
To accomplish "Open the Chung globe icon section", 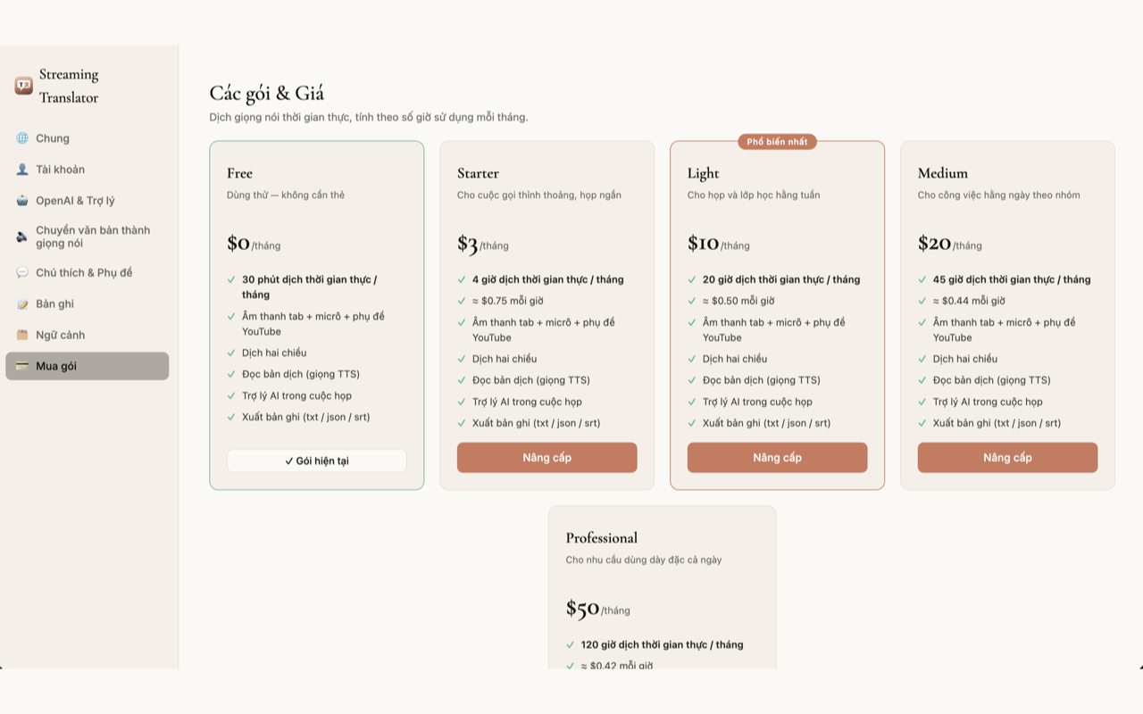I will (x=22, y=138).
